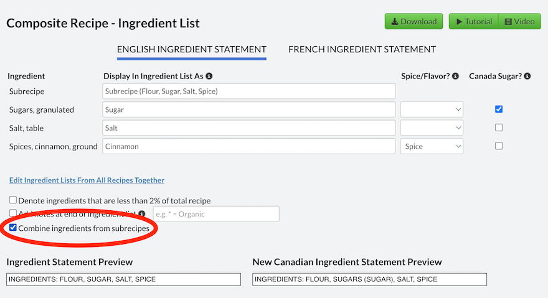
Task: Open Spice/Flavor dropdown for table salt
Action: point(432,128)
